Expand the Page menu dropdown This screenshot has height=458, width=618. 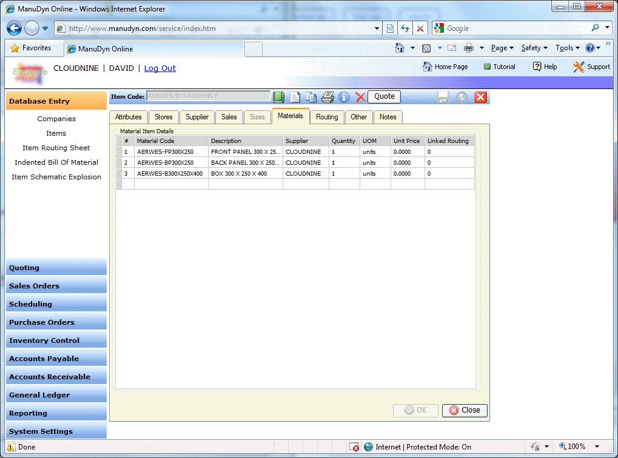tap(502, 48)
